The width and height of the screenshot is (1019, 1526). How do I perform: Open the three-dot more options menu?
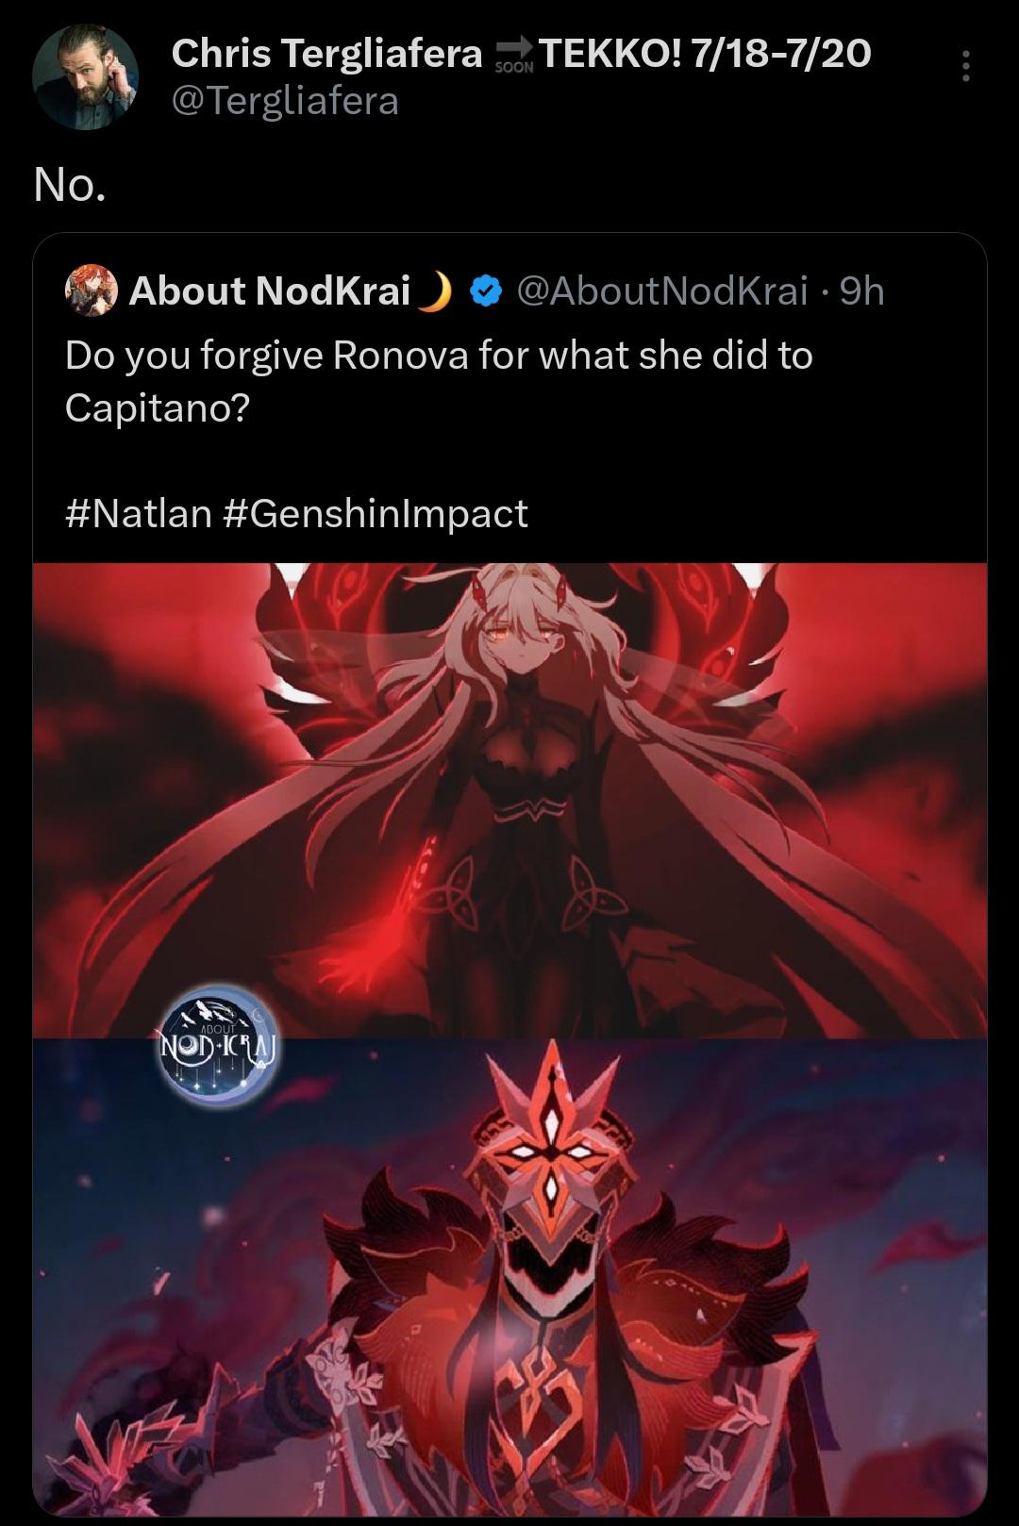(965, 66)
